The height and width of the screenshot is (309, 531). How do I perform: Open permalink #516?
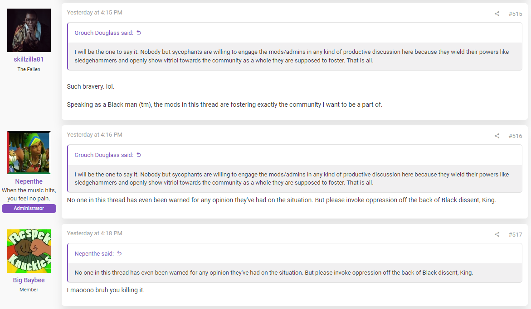click(x=515, y=136)
